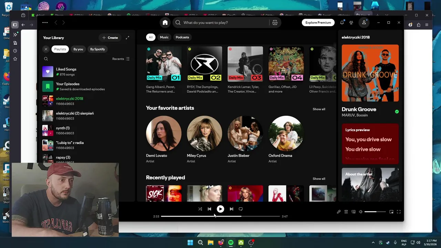This screenshot has width=441, height=248.
Task: Open the Demi Lovato artist page
Action: (x=164, y=139)
